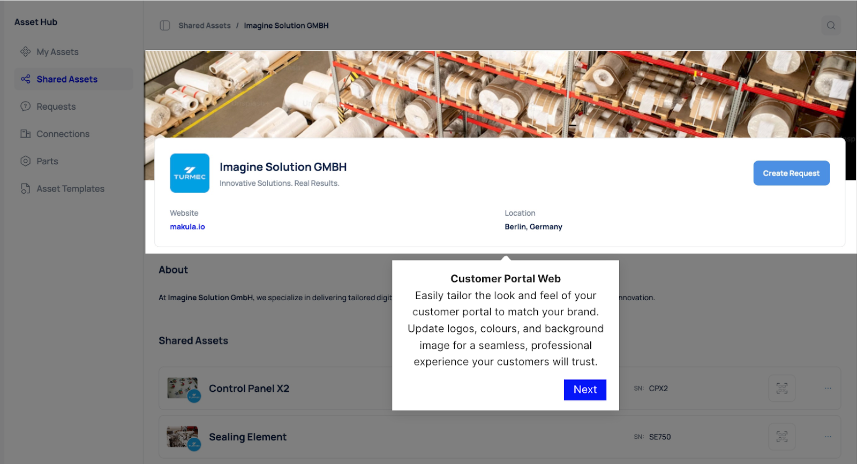Click Asset Hub title
This screenshot has height=464, width=857.
tap(36, 22)
